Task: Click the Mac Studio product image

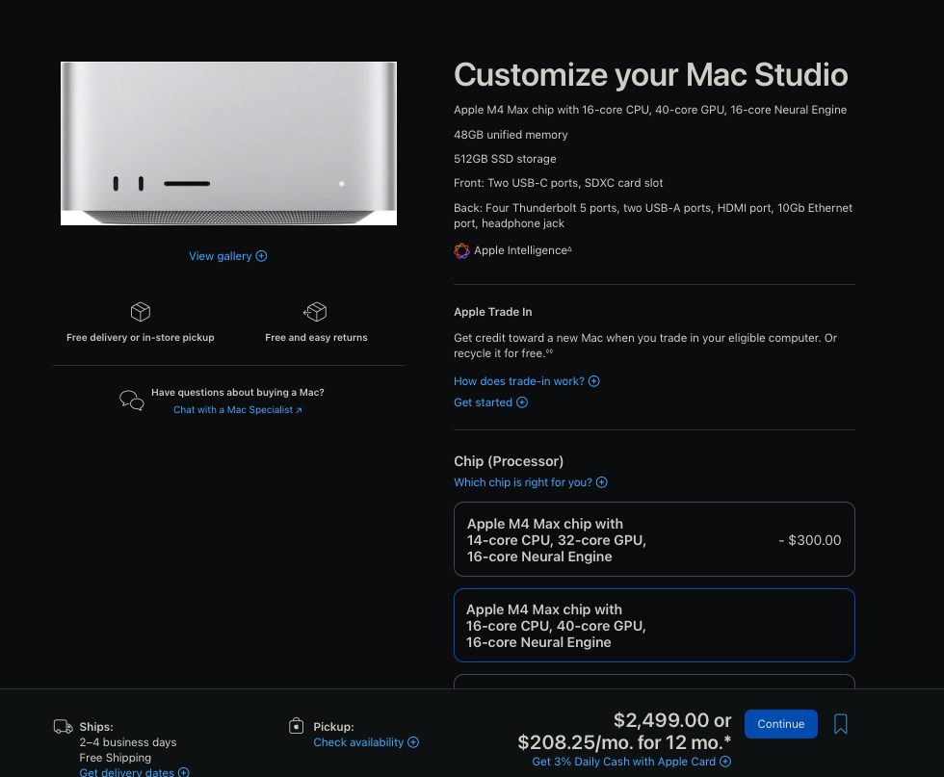Action: tap(229, 143)
